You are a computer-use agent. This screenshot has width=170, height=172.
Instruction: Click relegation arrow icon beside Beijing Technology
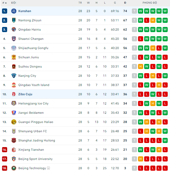[x=49, y=168]
